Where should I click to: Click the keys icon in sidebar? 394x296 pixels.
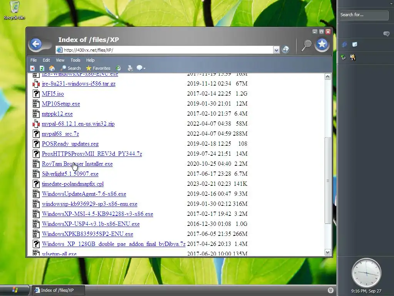(353, 57)
